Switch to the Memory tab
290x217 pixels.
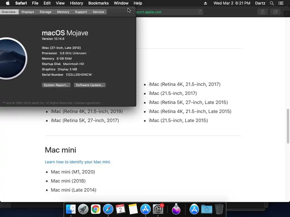point(63,12)
